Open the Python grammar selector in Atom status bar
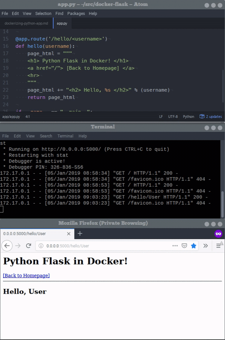The height and width of the screenshot is (340, 225). (x=189, y=117)
